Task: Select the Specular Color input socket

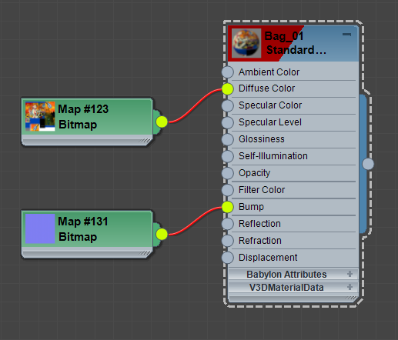Action: click(x=228, y=105)
